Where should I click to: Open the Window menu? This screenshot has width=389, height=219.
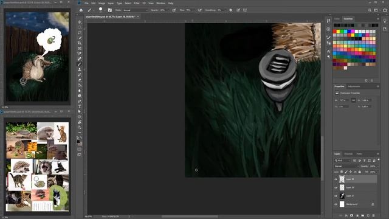tap(160, 3)
